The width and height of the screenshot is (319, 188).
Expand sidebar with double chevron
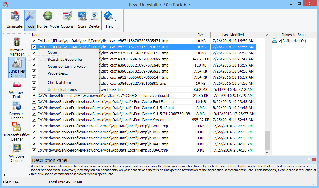[29, 175]
